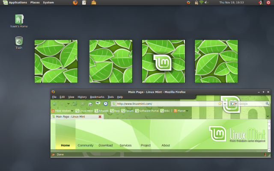The image size is (274, 171).
Task: Open Firefox File menu
Action: click(x=54, y=97)
